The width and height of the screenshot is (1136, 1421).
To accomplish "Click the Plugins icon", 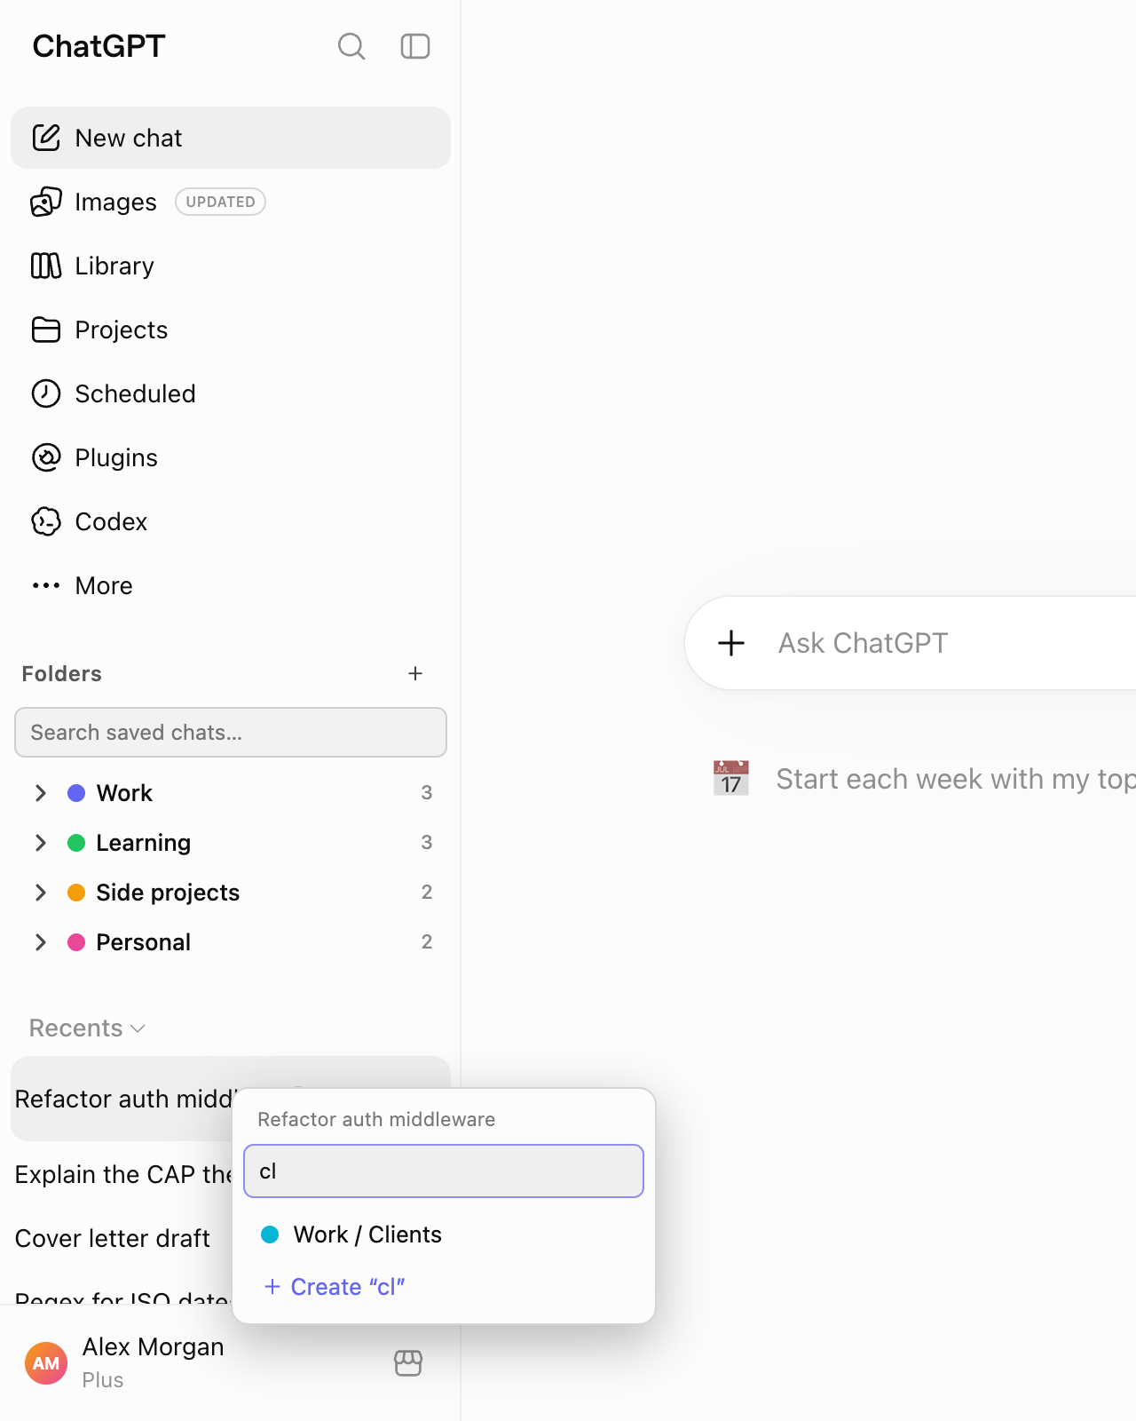I will coord(46,457).
